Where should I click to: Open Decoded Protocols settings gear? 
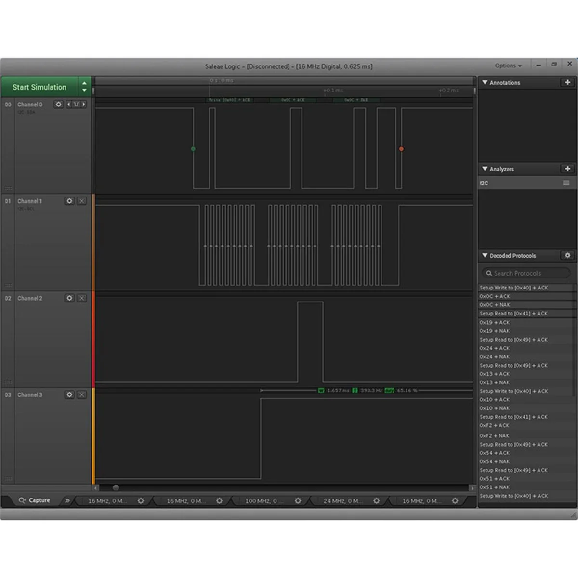(x=568, y=256)
